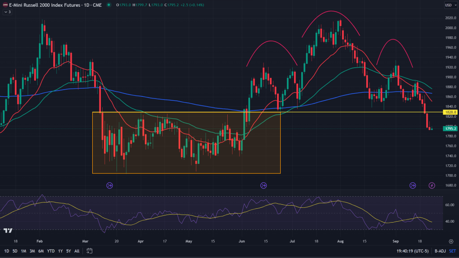Click the TradingView logo on chart
459x258 pixels.
coord(8,231)
